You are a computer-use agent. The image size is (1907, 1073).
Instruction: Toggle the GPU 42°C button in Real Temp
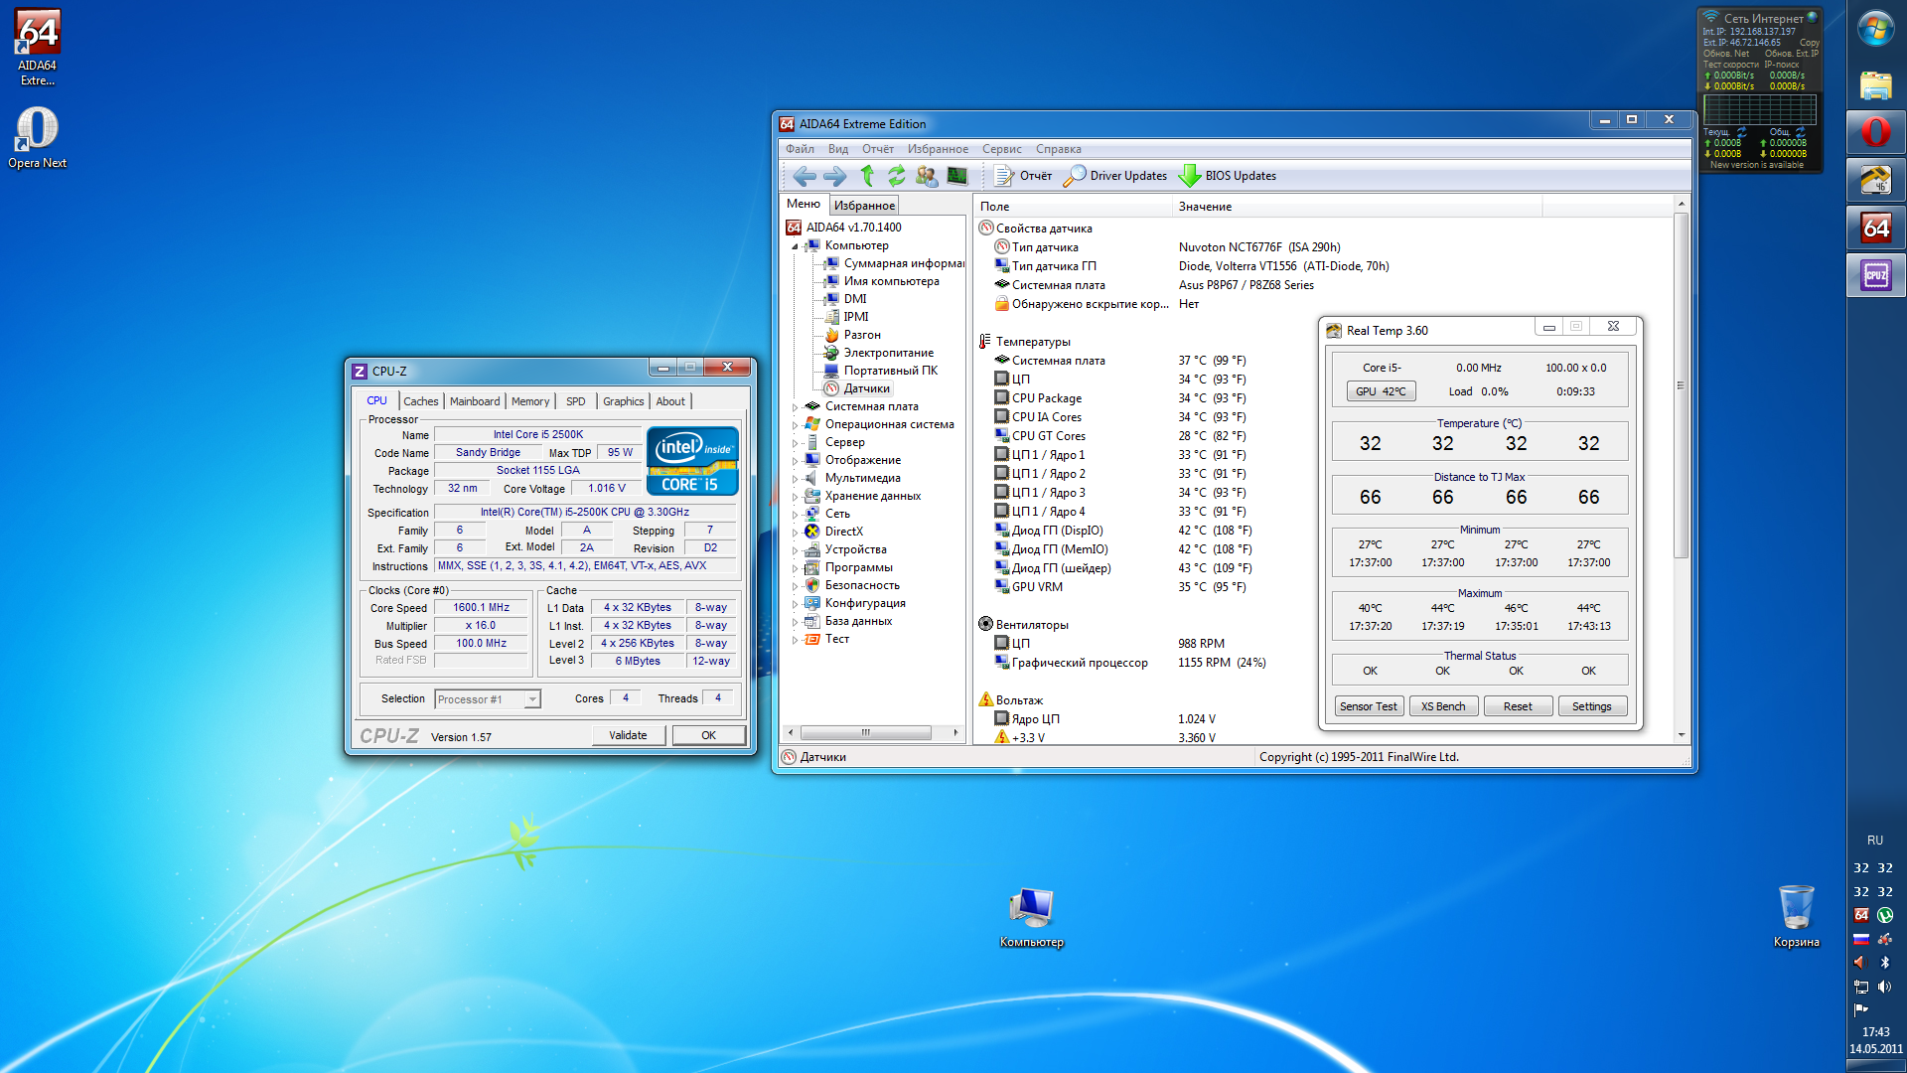coord(1381,391)
